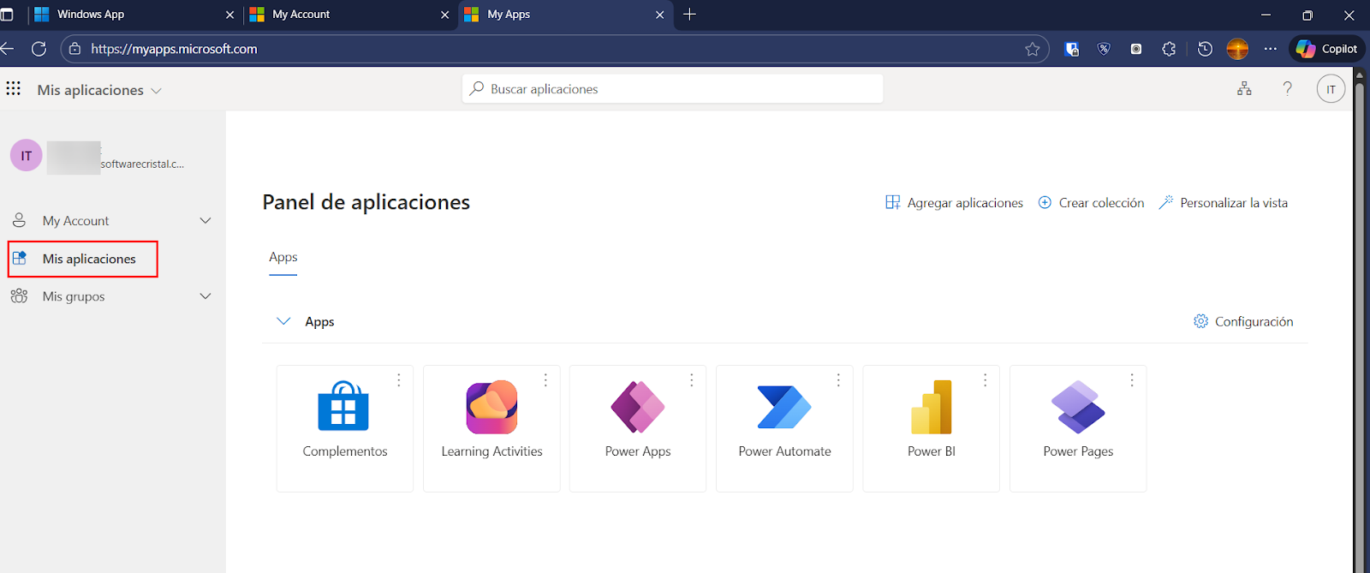This screenshot has height=573, width=1370.
Task: Open more options for Power Automate tile
Action: point(838,380)
